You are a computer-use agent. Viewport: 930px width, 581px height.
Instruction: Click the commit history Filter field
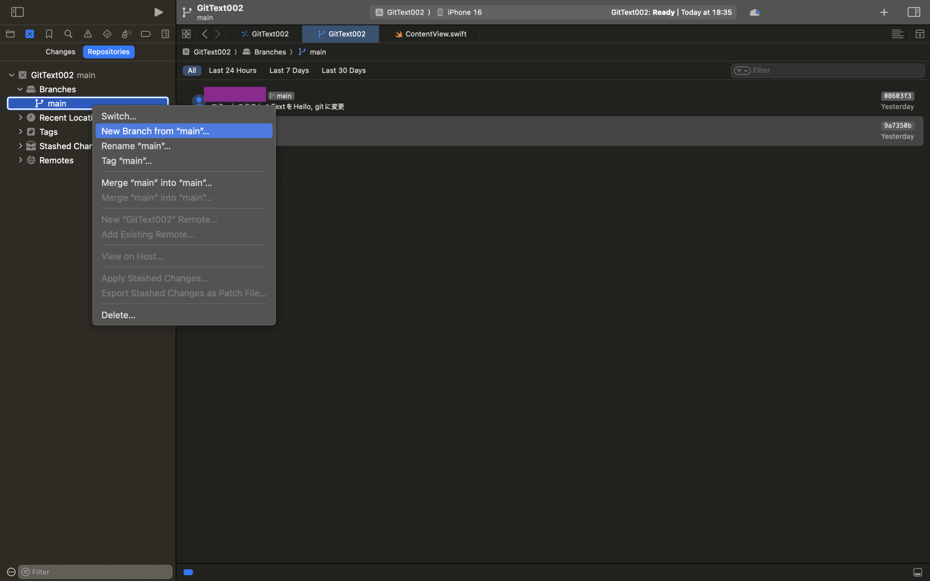point(828,71)
